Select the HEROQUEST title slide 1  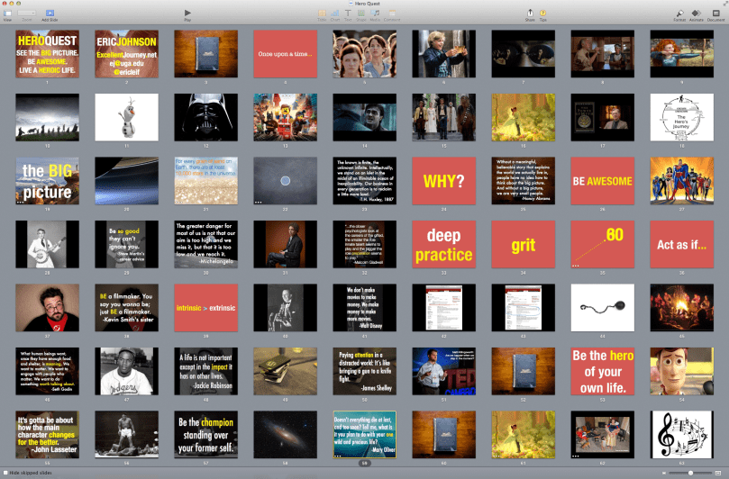tap(48, 54)
